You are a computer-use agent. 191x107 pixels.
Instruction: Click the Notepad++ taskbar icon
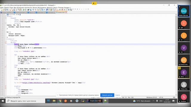105,101
